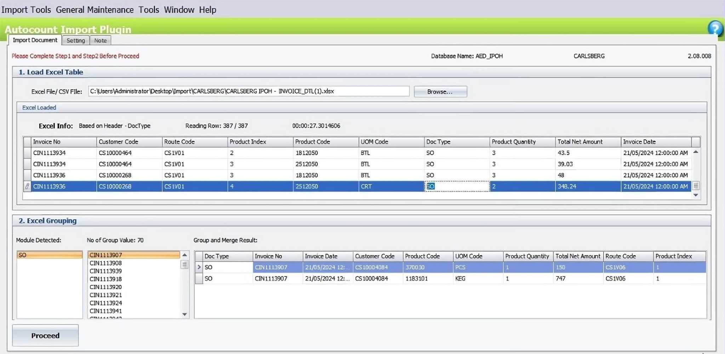The image size is (725, 354).
Task: Sort Excel table by Invoice No header
Action: 64,142
